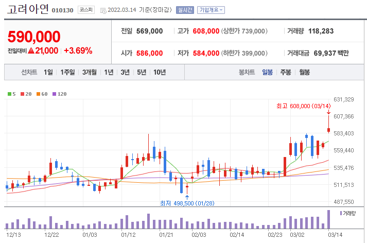
Task: Select the 1일 line chart tab
Action: pos(48,72)
